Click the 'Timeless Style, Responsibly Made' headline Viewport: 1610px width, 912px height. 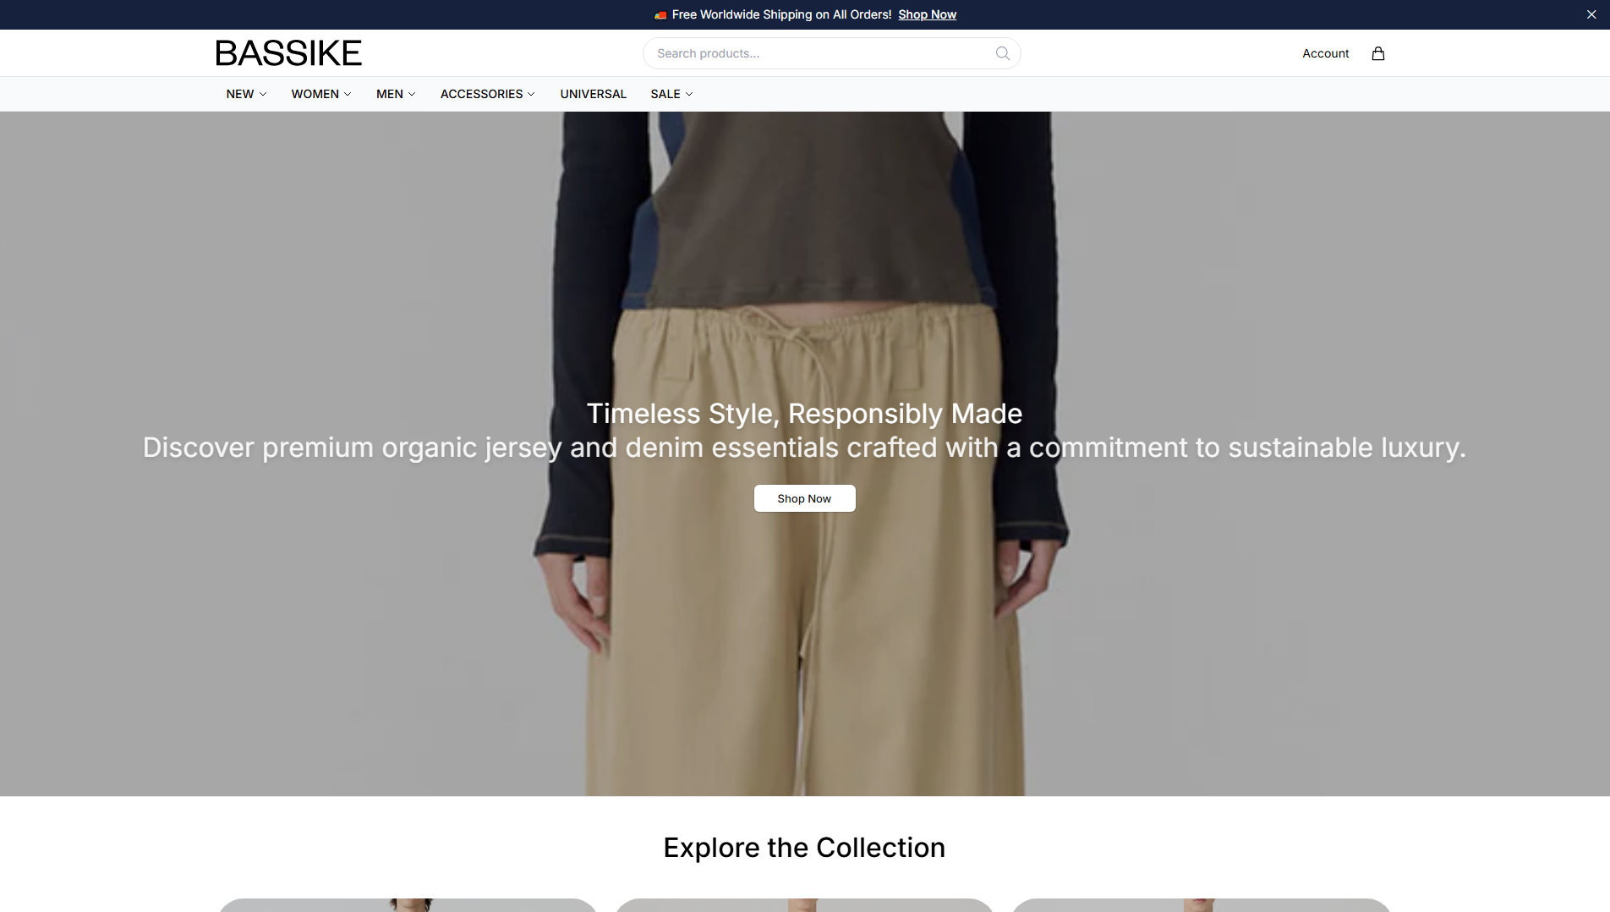point(804,413)
